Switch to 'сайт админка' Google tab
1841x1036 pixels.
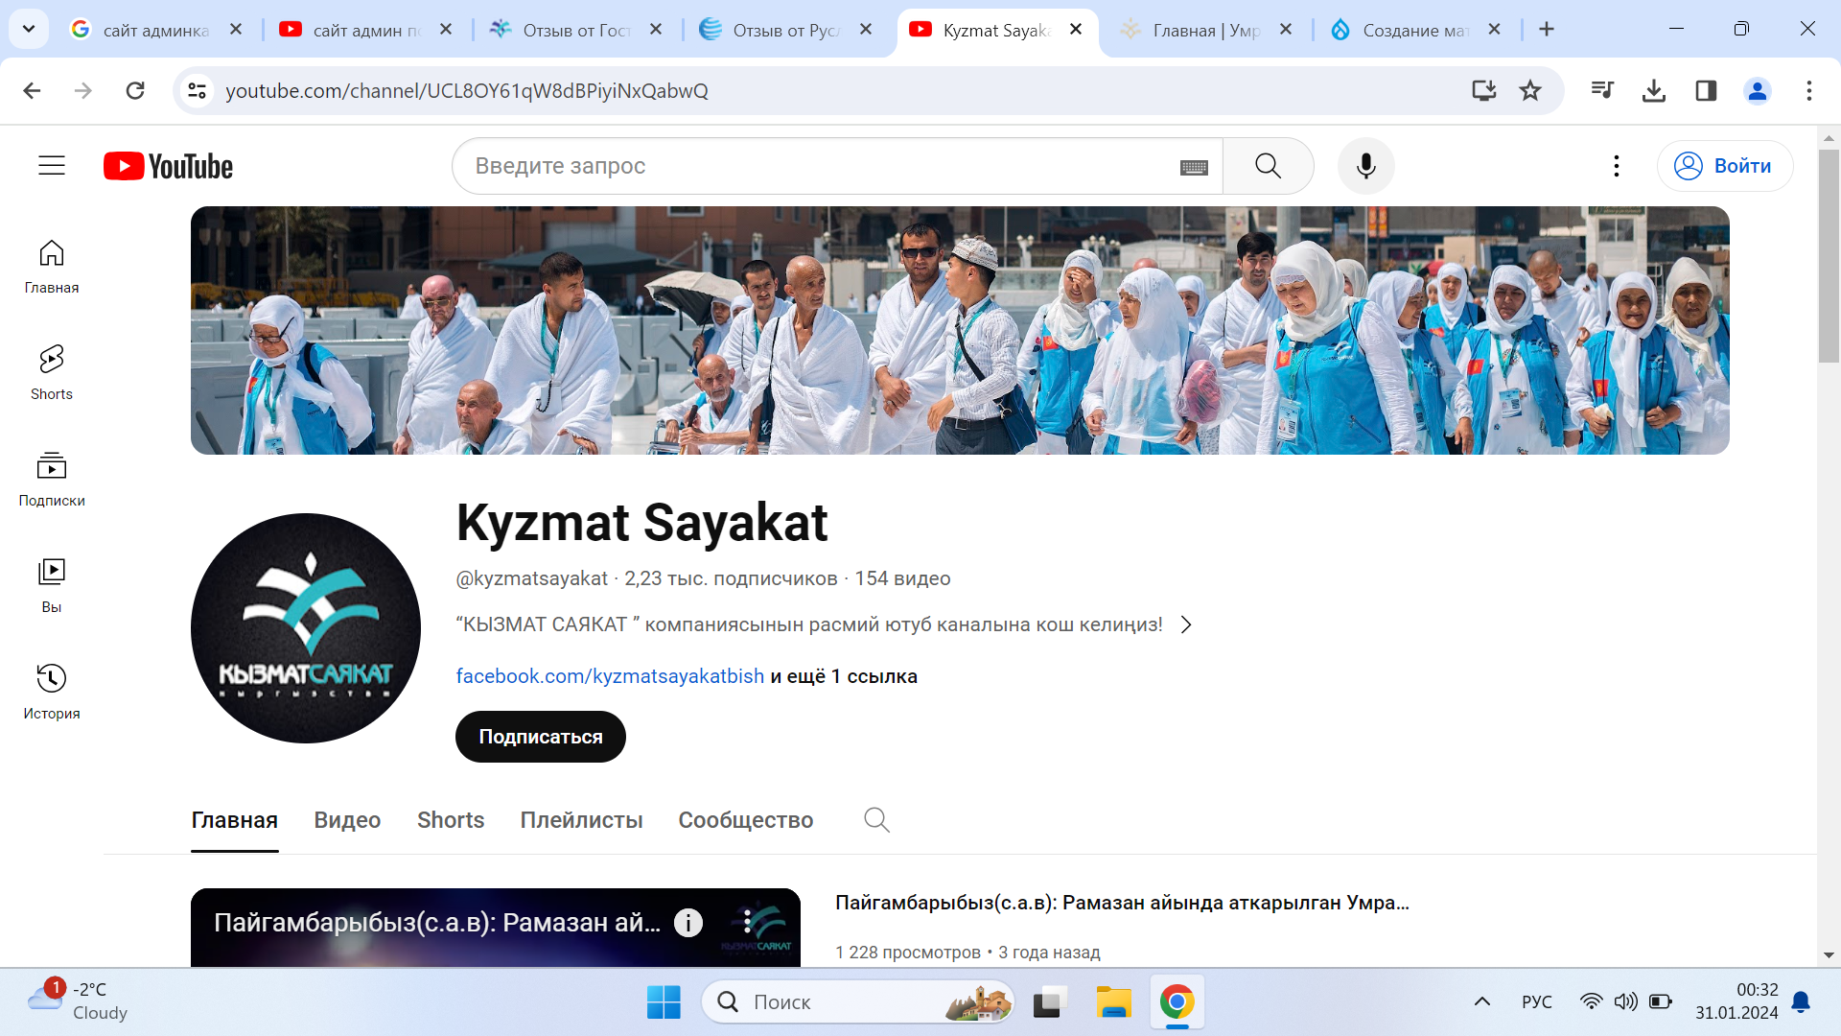(155, 30)
